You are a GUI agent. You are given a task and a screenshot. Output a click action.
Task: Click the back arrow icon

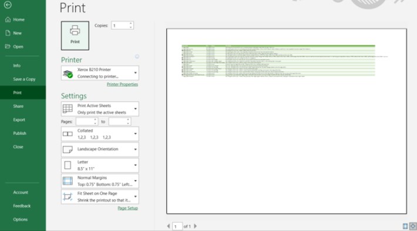8,5
